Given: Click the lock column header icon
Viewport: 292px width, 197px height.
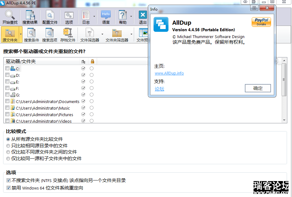Looking at the screenshot, I should 92,62.
